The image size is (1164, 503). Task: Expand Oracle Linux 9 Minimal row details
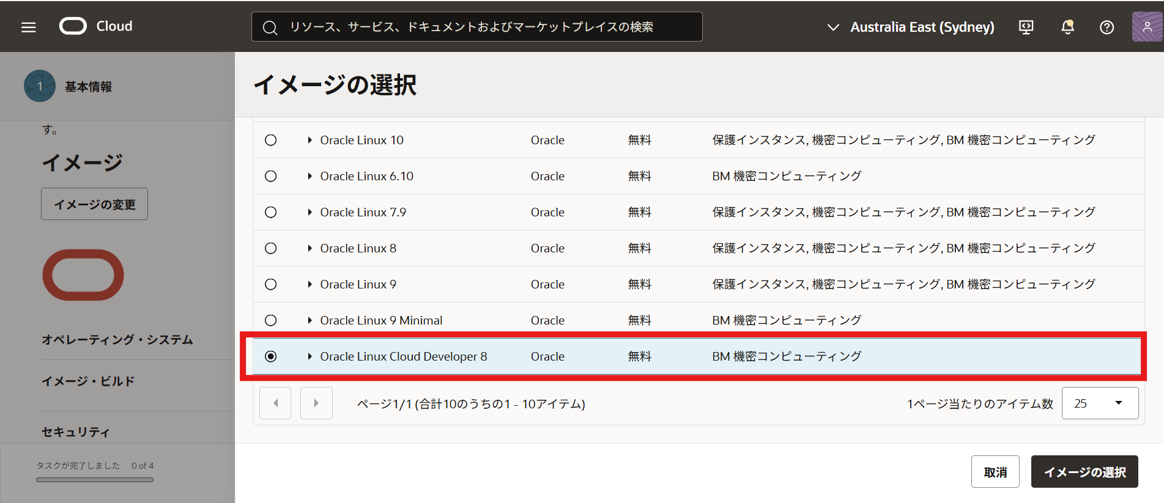310,320
